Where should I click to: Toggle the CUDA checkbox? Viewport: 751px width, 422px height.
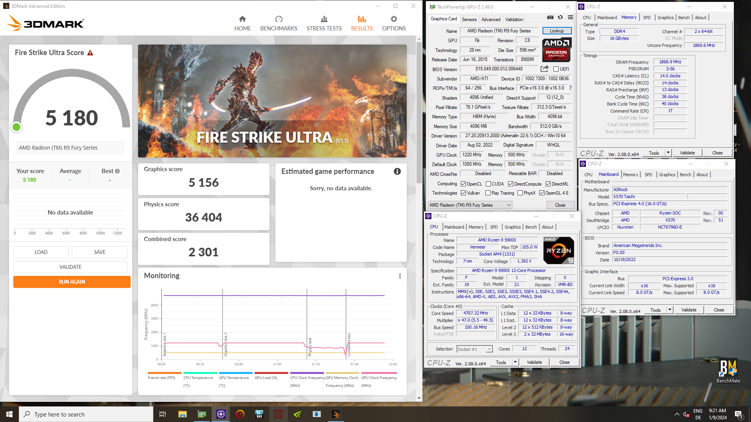488,184
